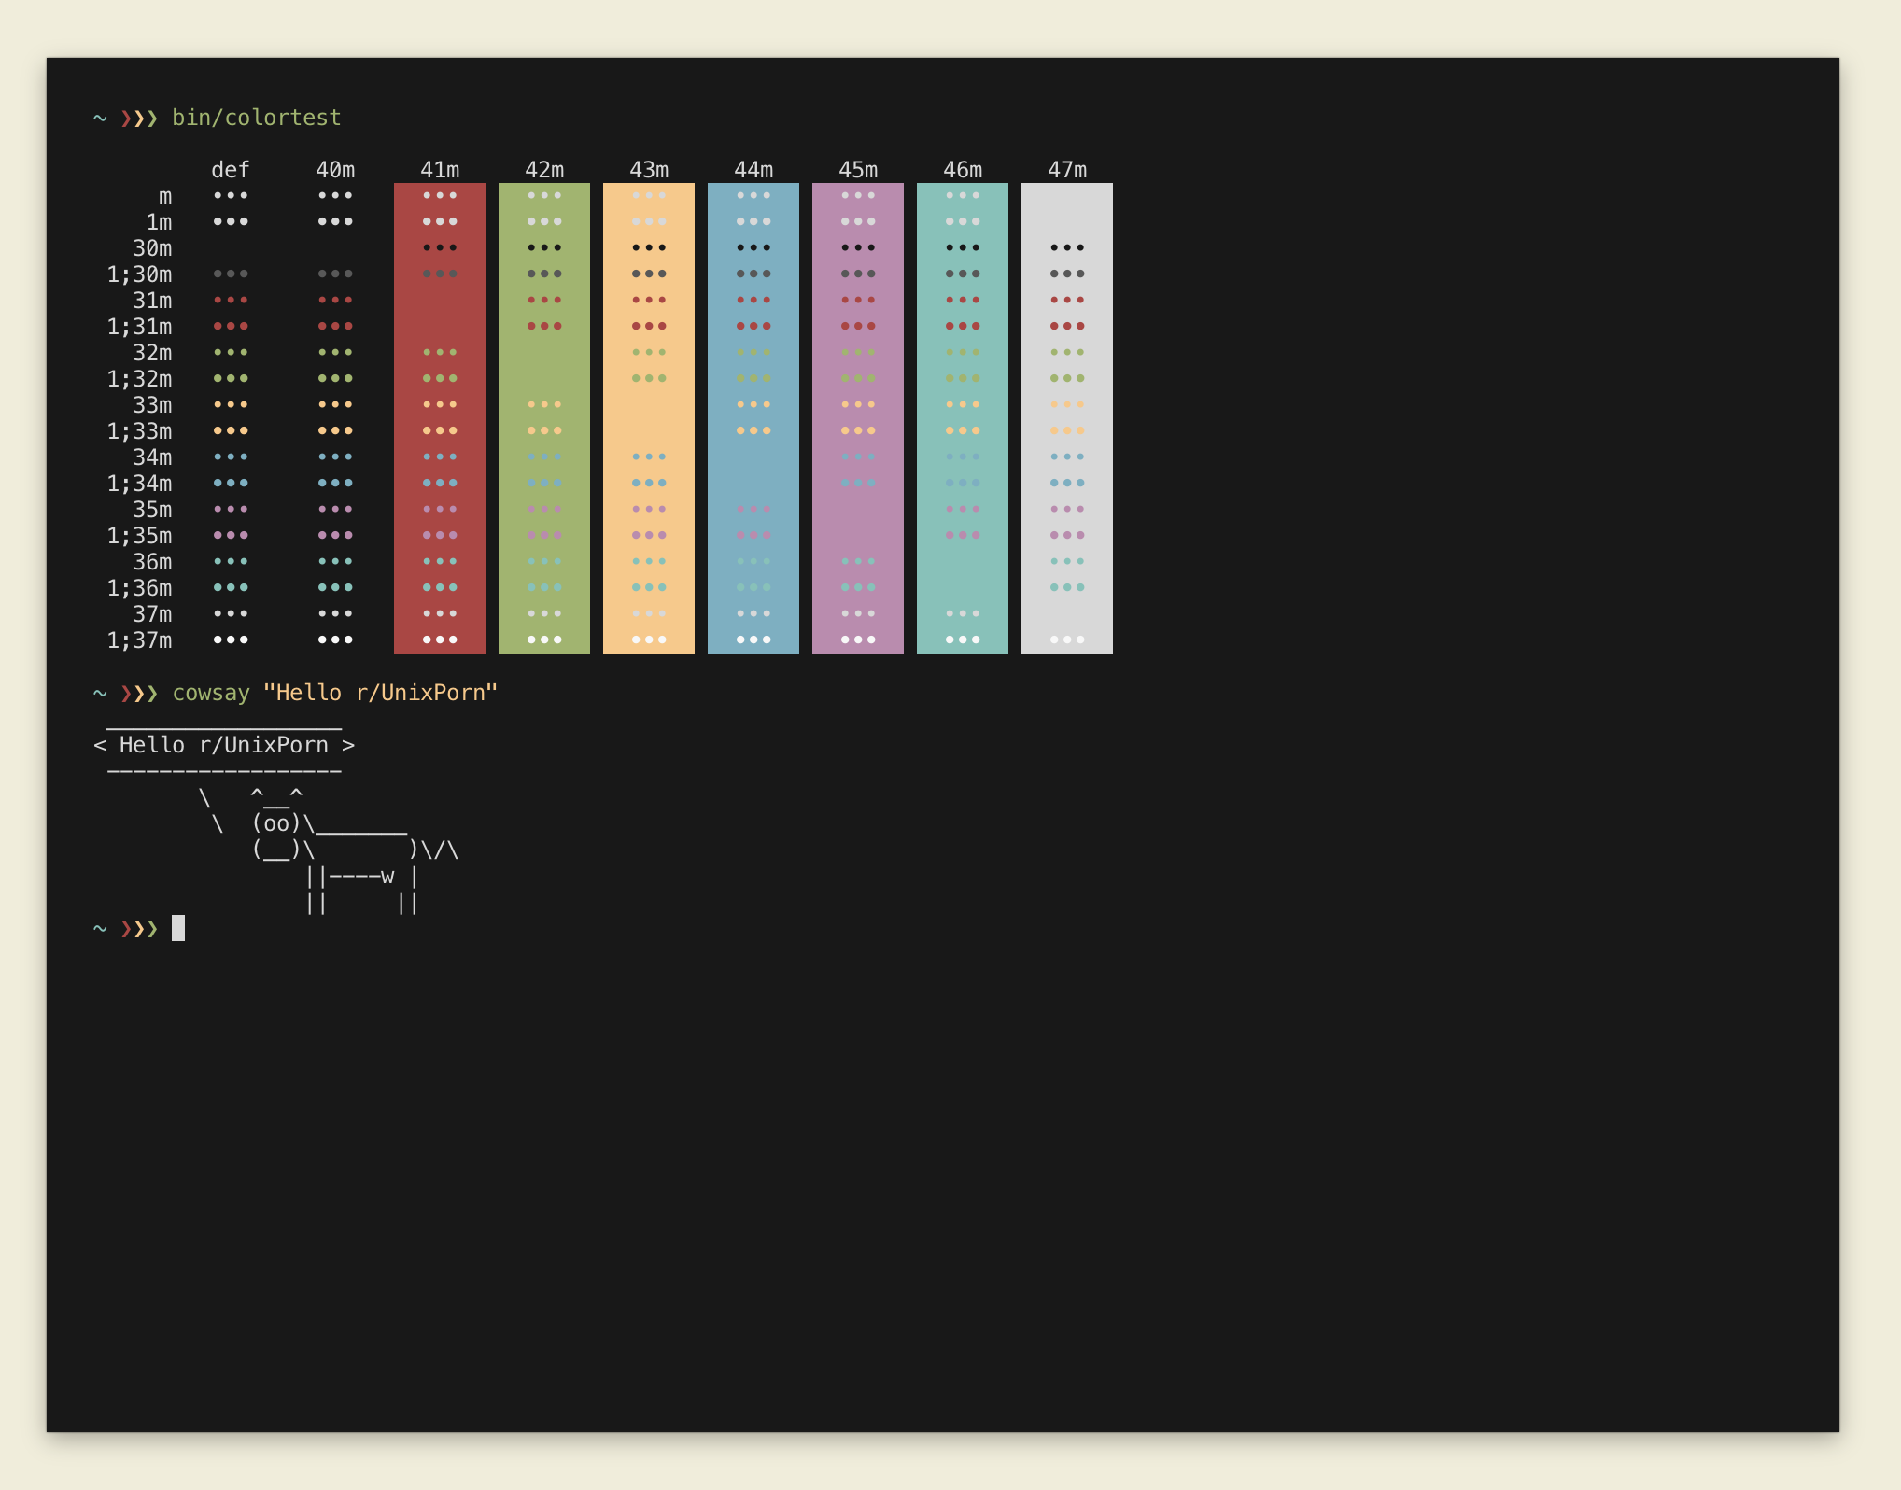Click the light gray 47m column
The width and height of the screenshot is (1901, 1490).
[1066, 417]
